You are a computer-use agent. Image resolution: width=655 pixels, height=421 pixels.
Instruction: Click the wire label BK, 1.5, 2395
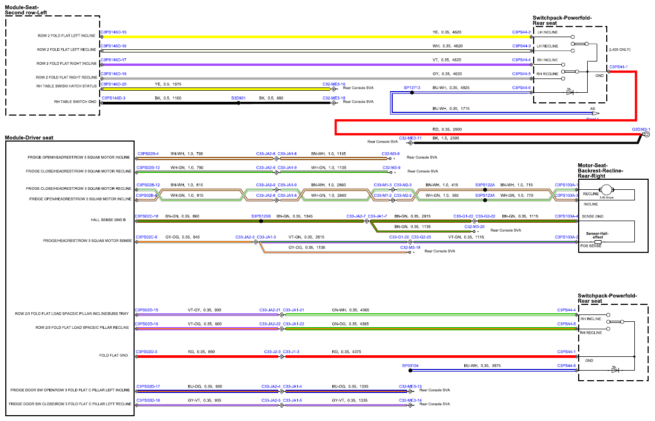coord(446,138)
